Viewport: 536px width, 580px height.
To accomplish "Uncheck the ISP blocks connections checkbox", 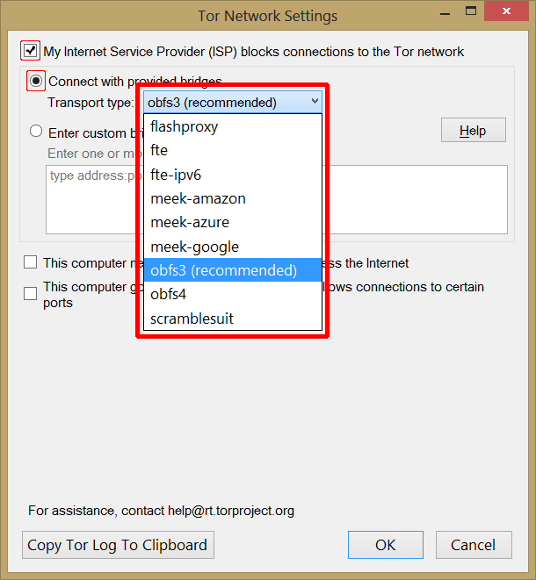I will point(31,51).
